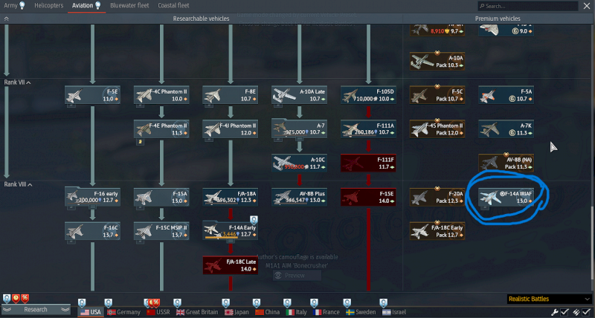This screenshot has height=318, width=595.
Task: Select the locked F/A-18C Late card
Action: (x=231, y=265)
